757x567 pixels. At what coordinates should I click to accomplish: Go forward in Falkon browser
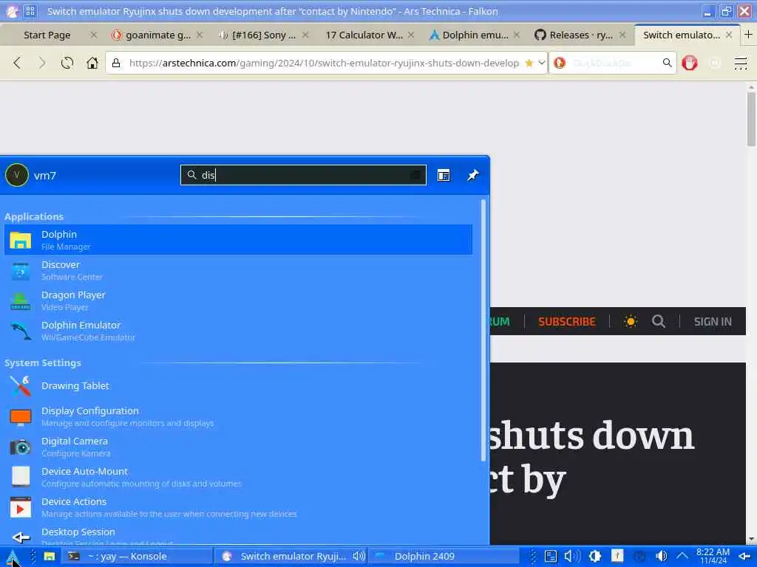42,63
